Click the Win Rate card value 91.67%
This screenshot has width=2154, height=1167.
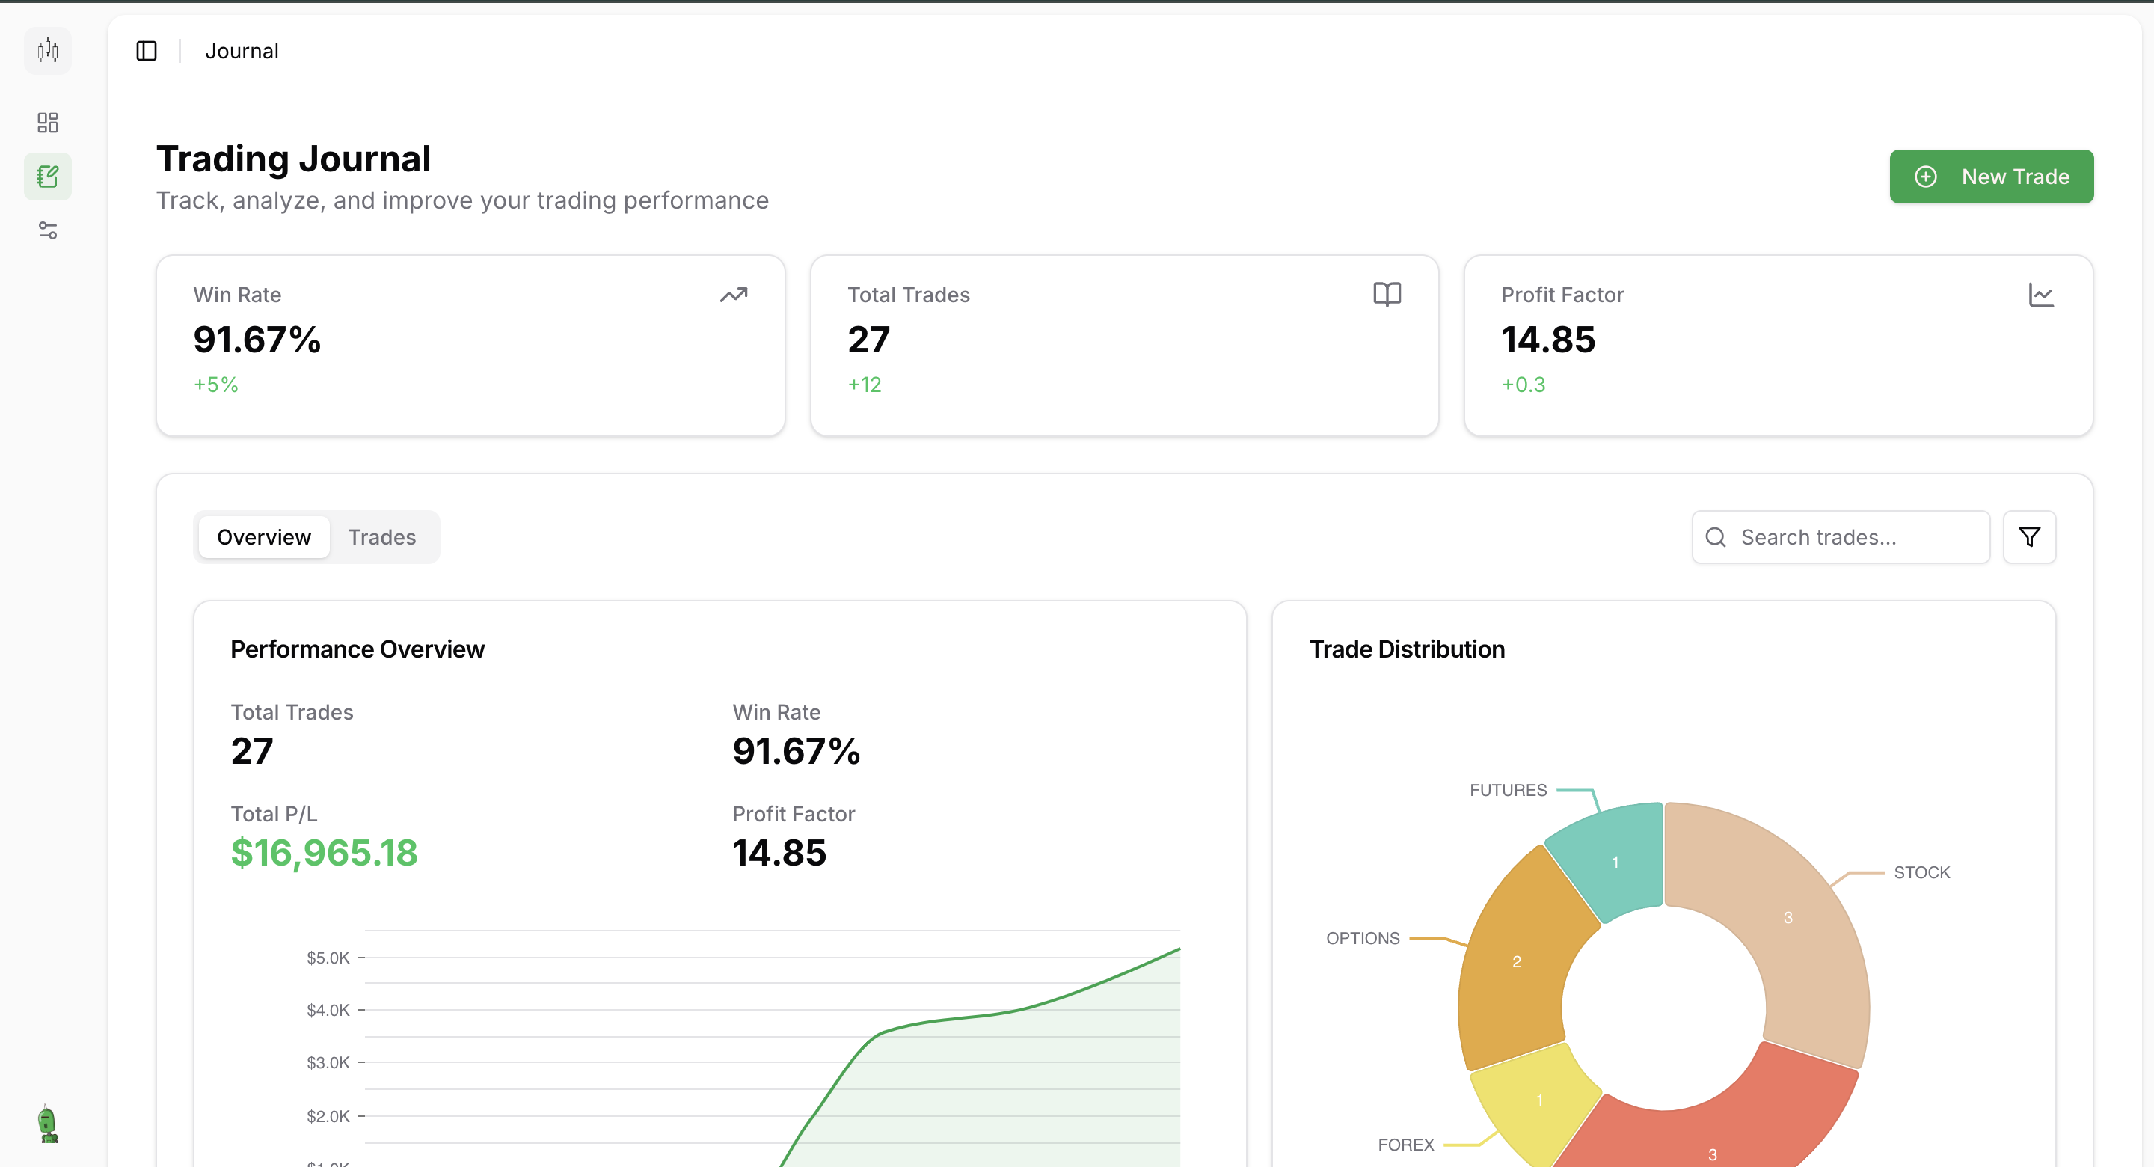pos(257,340)
